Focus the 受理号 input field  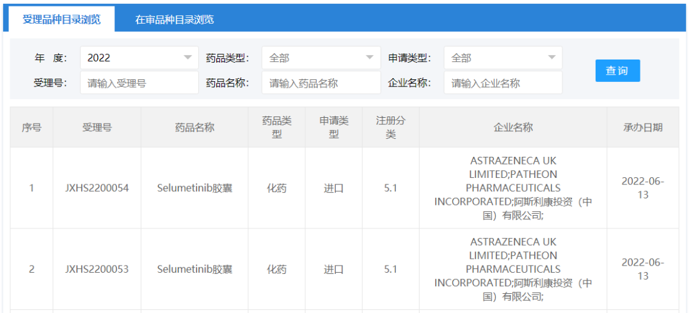(139, 83)
